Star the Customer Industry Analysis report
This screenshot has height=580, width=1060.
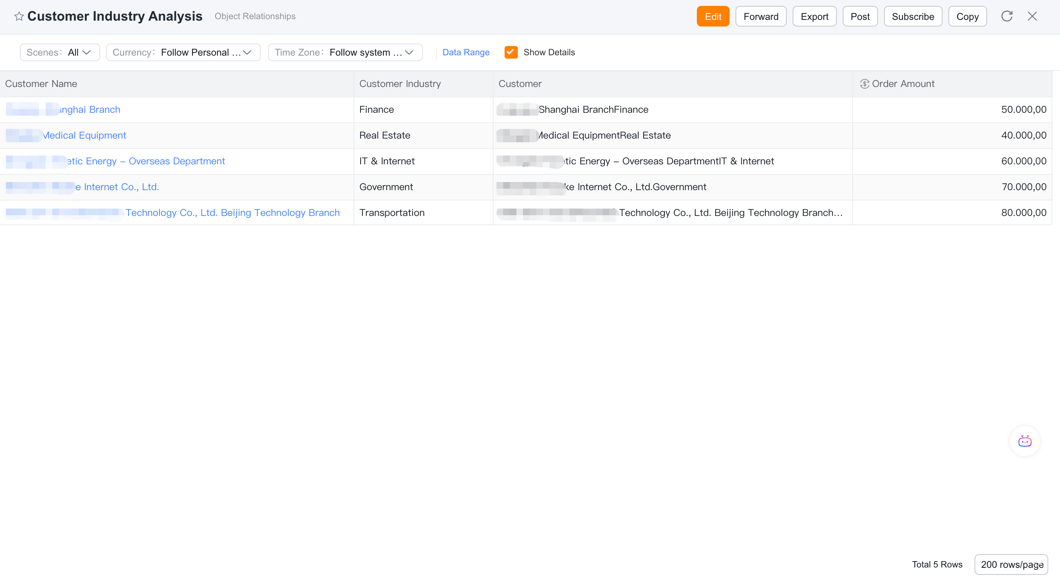coord(19,17)
